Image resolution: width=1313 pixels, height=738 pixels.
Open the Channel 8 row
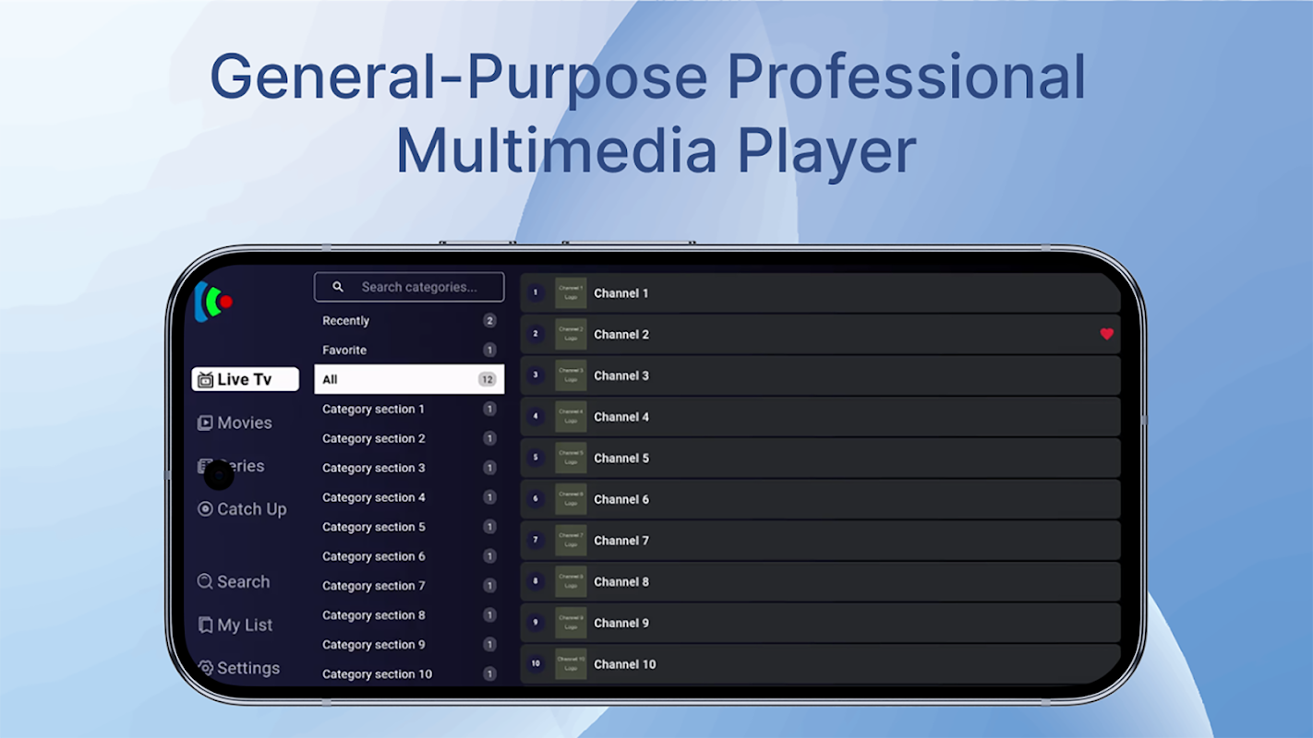pyautogui.click(x=820, y=581)
